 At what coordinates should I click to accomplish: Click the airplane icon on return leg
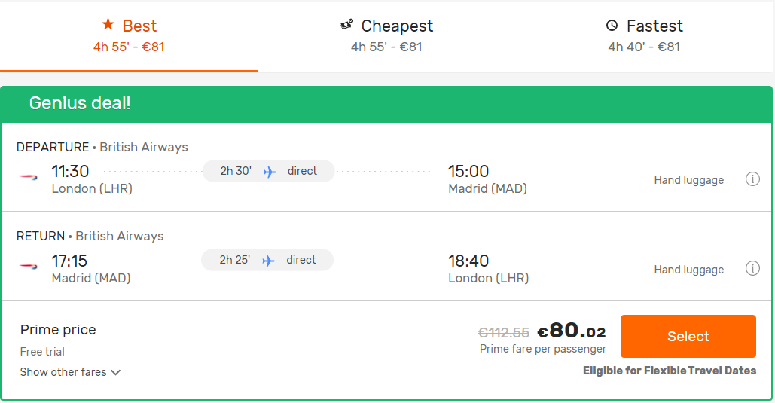pos(268,261)
